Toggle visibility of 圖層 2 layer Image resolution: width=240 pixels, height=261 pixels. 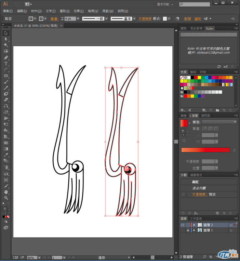182,225
